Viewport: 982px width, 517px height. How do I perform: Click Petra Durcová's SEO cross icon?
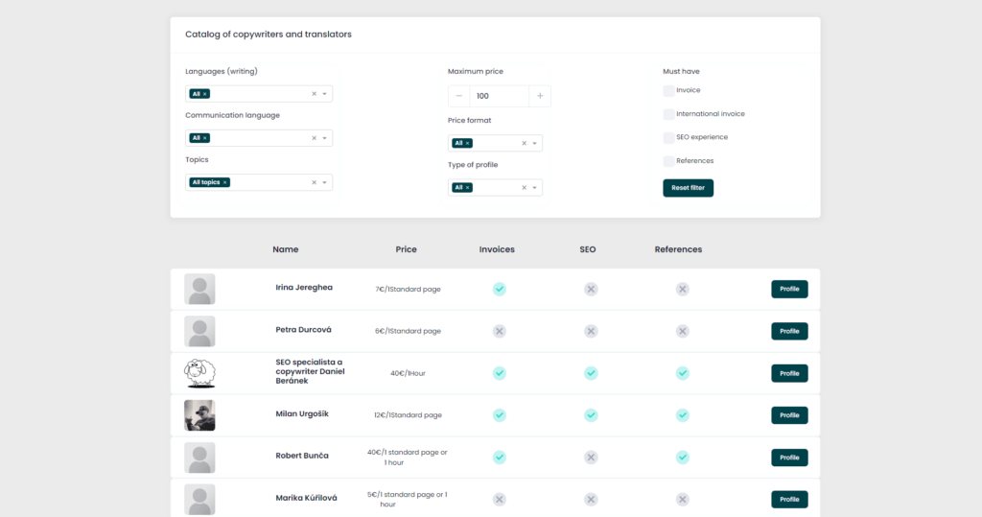point(591,331)
